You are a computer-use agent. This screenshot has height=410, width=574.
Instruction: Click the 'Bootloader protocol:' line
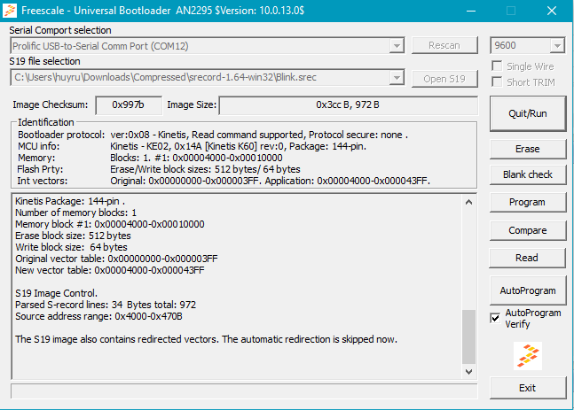pos(213,135)
